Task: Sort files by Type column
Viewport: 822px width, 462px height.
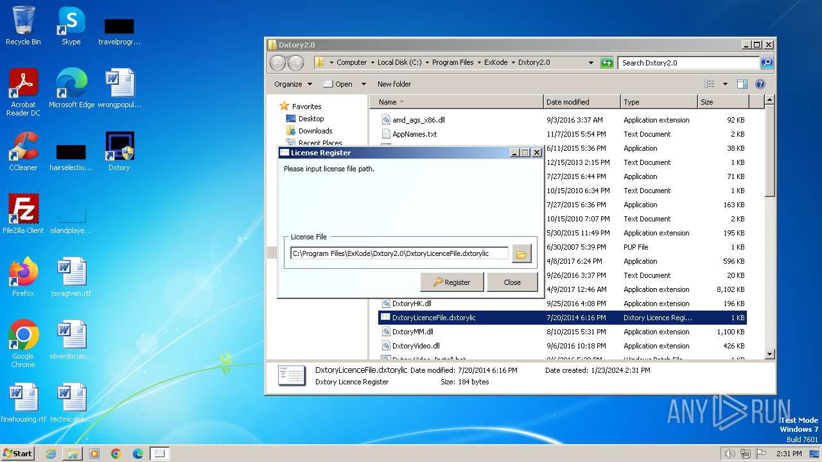Action: pyautogui.click(x=659, y=102)
